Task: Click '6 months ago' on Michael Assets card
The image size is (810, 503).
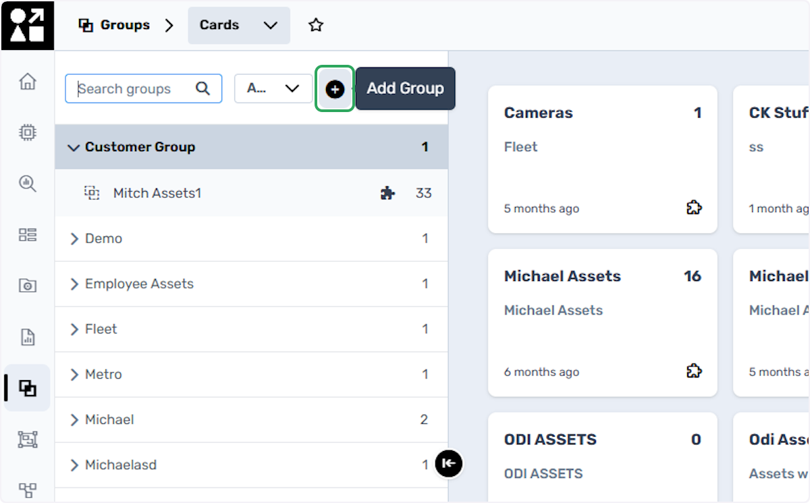Action: click(541, 372)
